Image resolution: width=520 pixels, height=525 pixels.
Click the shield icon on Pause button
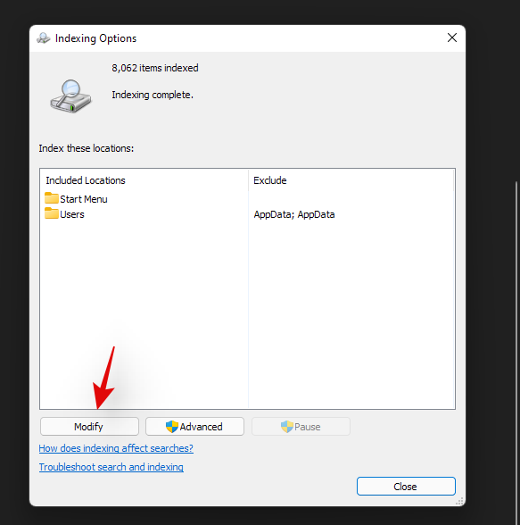pos(287,427)
